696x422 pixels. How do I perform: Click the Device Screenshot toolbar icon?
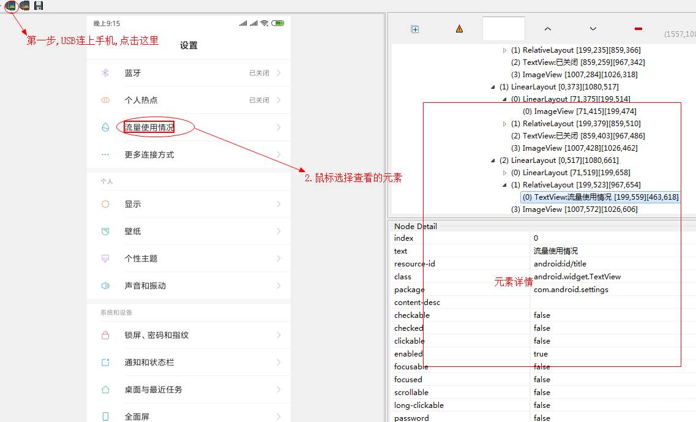(x=10, y=6)
